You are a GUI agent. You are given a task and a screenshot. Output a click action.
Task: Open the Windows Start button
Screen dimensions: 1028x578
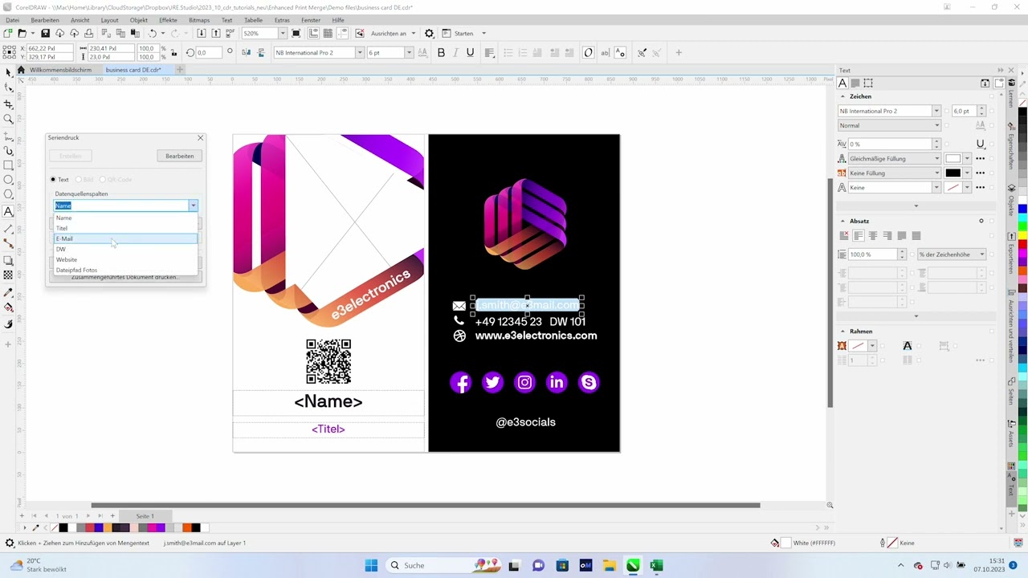click(371, 565)
